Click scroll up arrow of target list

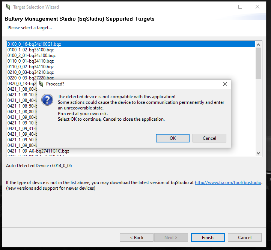pos(258,45)
